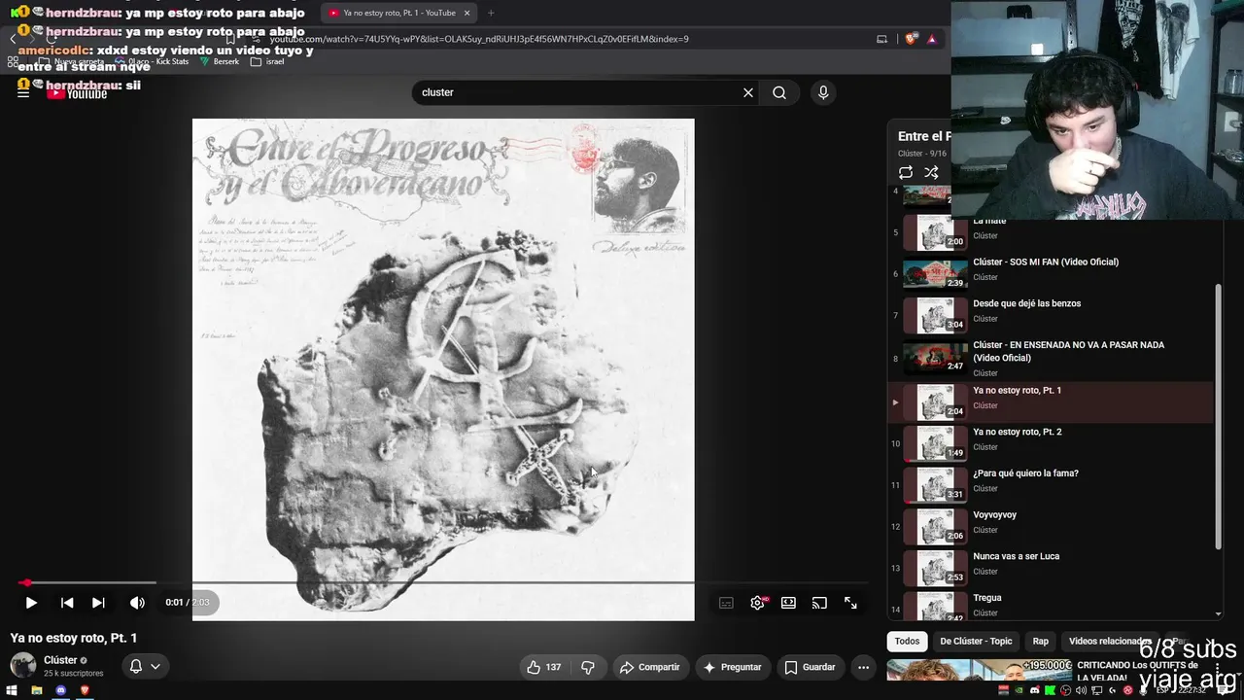Click the 3:04 thumbnail of 'Desde que dejé las benzos'
This screenshot has height=700, width=1244.
pyautogui.click(x=935, y=315)
